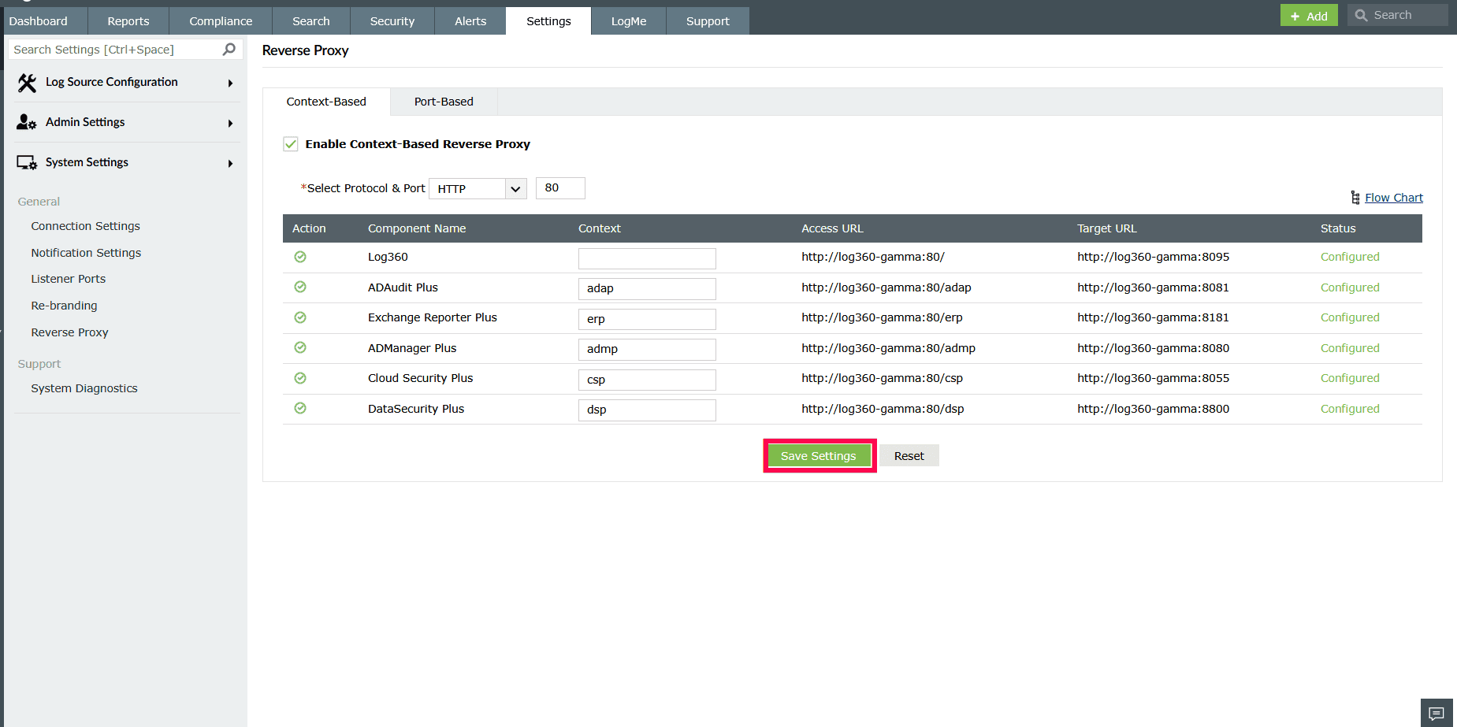
Task: Click the action icon for Cloud Security Plus
Action: 300,378
